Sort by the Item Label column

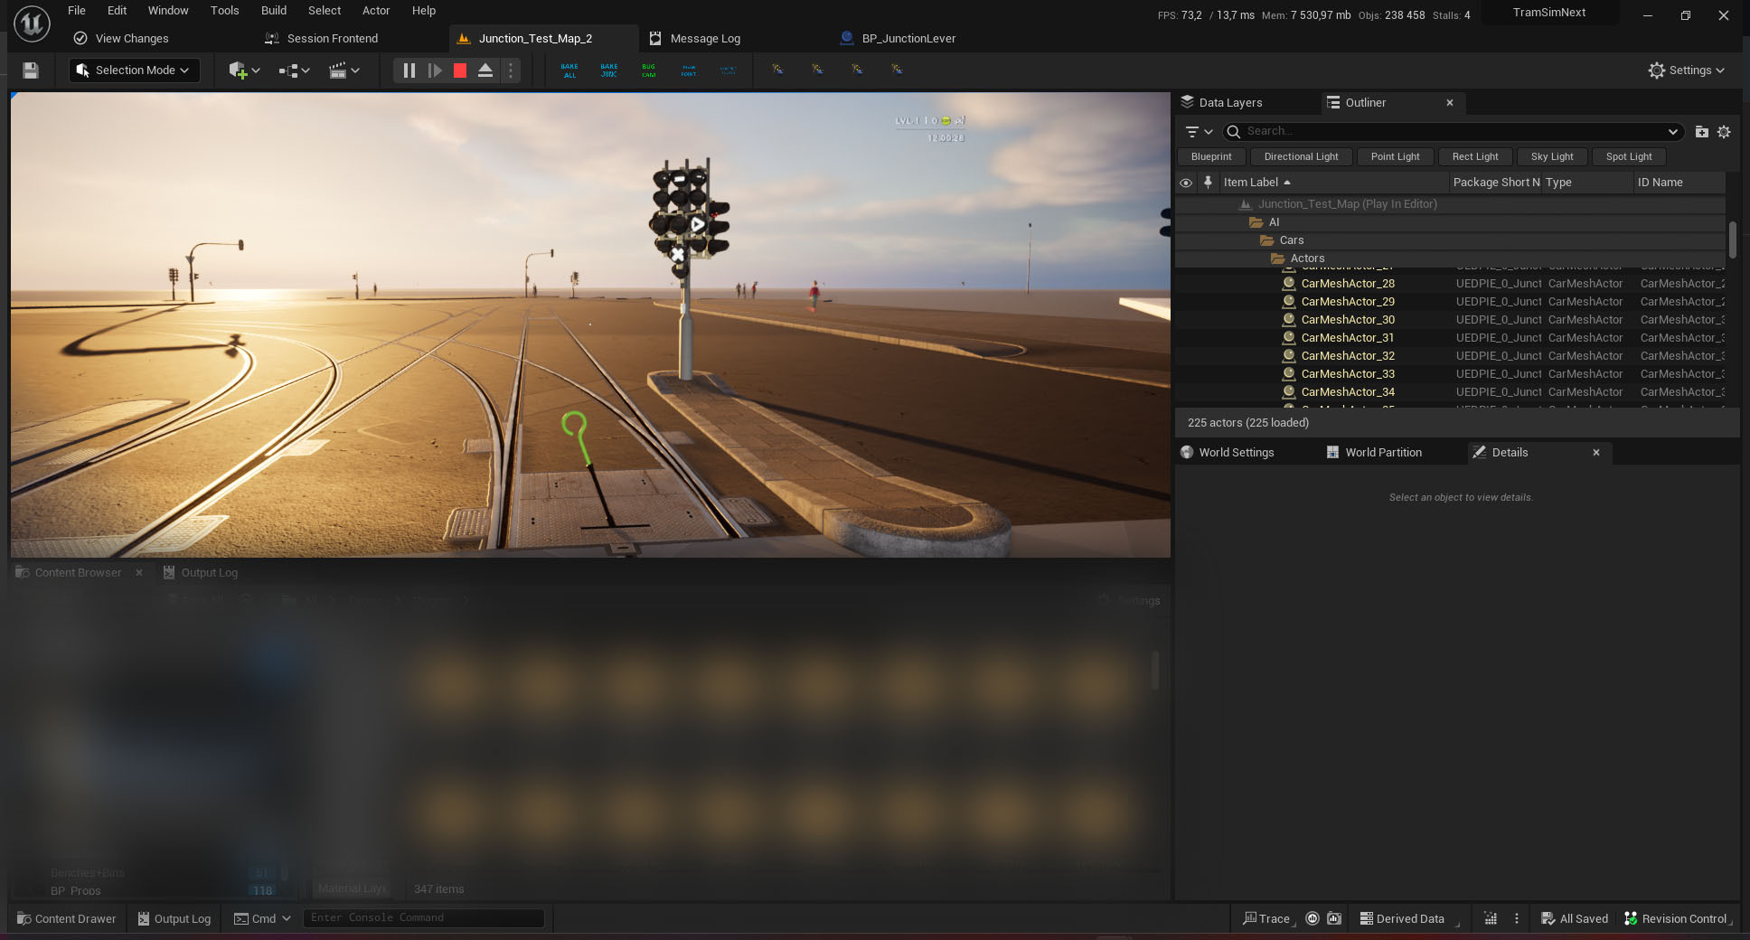click(1333, 183)
